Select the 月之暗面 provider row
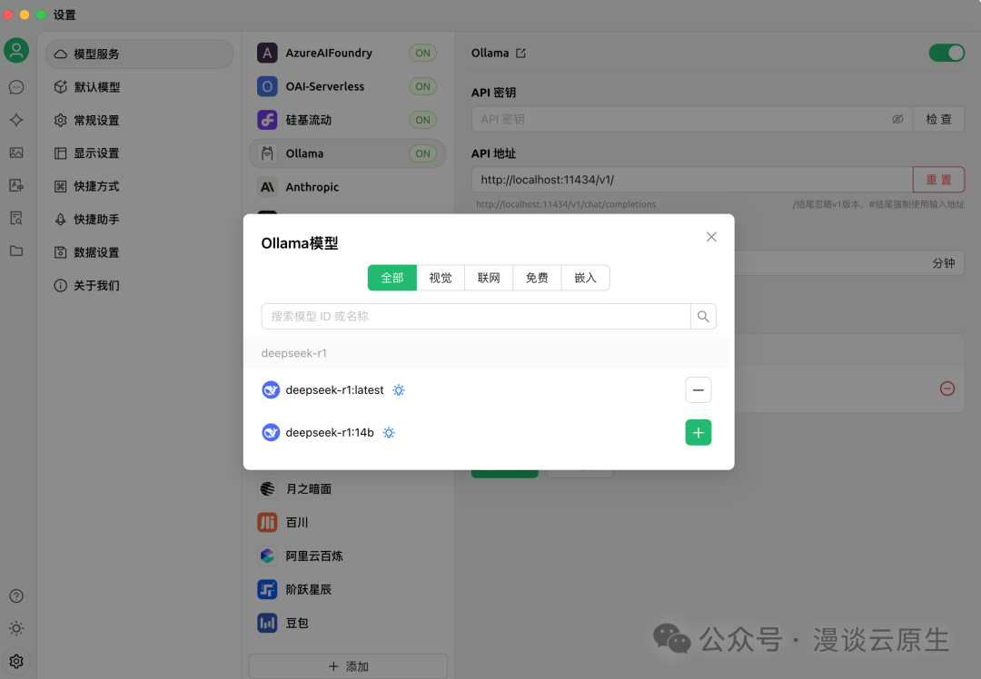 pyautogui.click(x=347, y=489)
